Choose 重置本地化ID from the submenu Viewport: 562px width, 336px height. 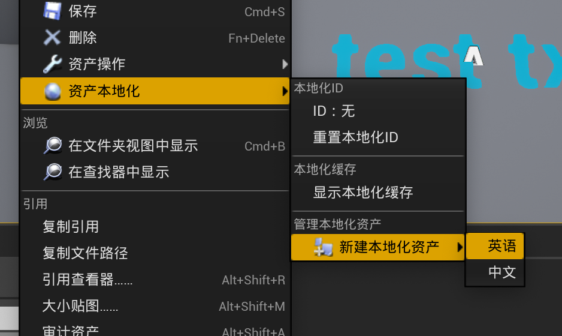[x=355, y=137]
